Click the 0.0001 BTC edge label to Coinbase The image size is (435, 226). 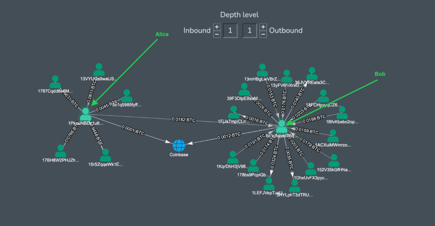coord(133,130)
